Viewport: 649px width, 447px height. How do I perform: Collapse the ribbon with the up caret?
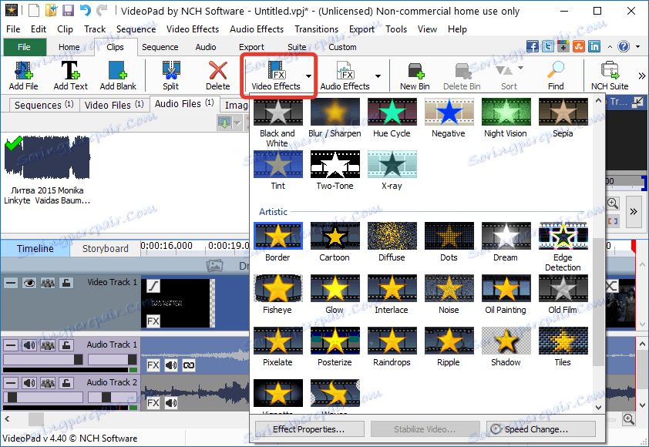coord(610,47)
